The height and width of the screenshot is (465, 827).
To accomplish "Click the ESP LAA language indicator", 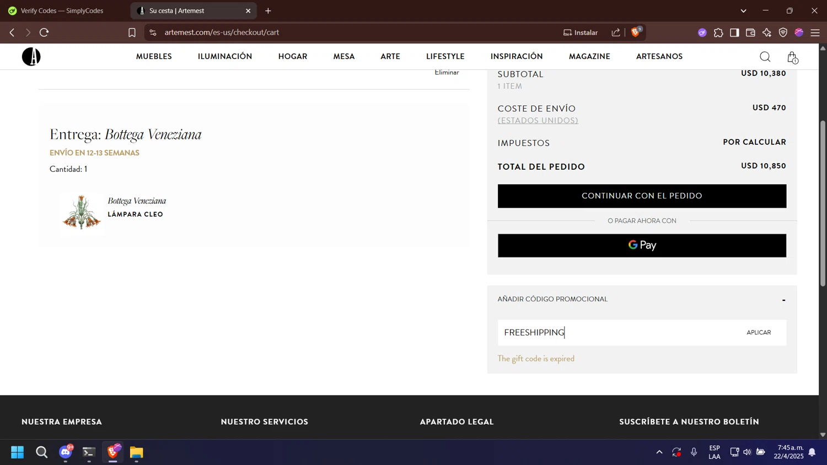I will point(715,452).
